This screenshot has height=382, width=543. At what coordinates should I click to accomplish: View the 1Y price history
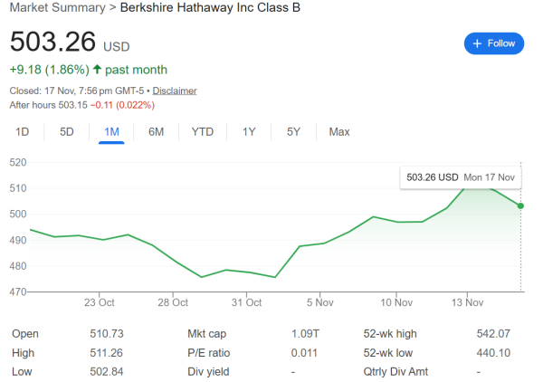[x=249, y=132]
